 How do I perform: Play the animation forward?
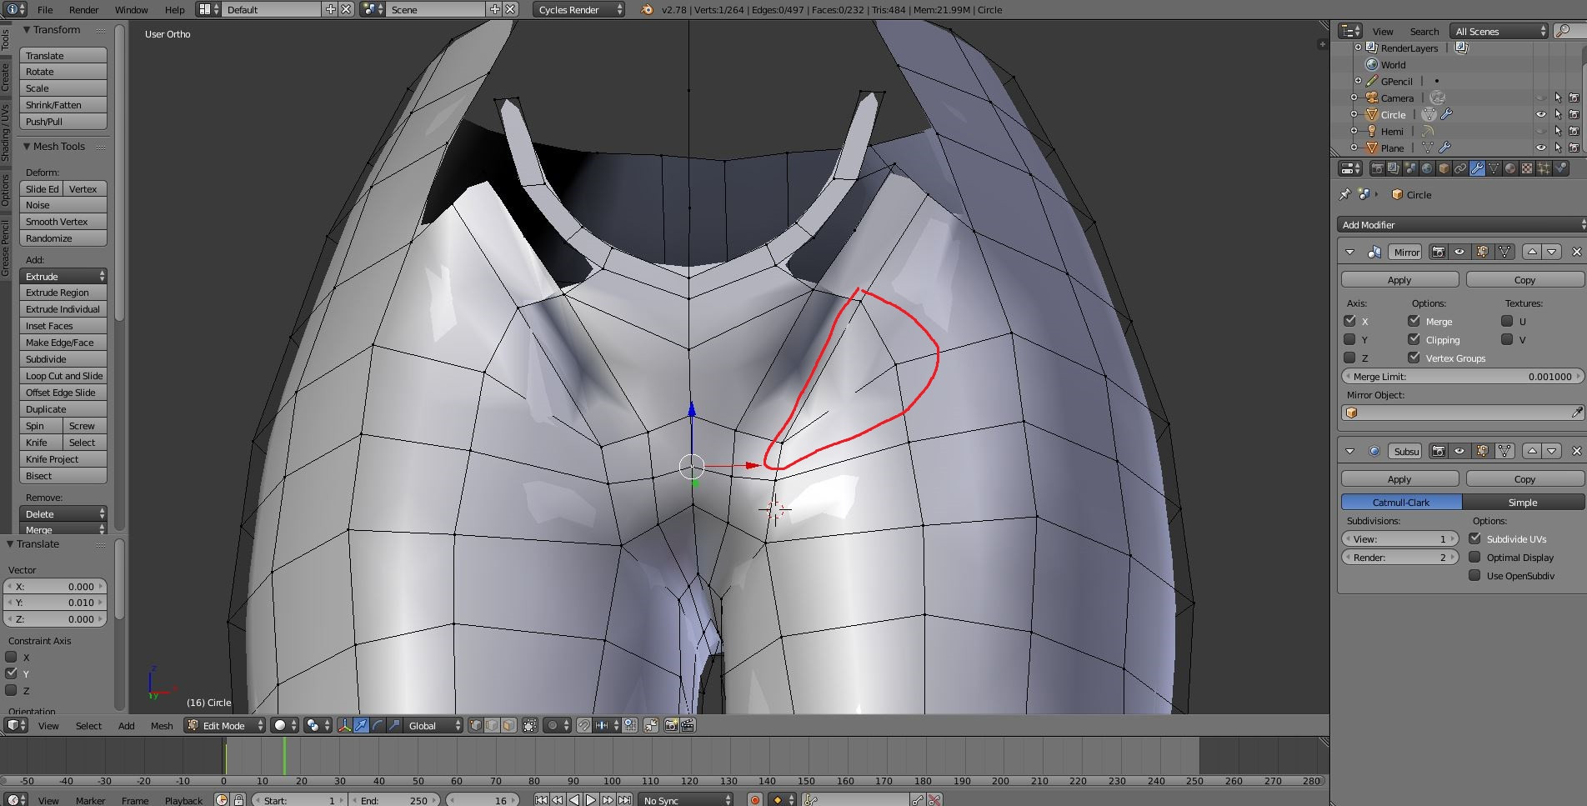(x=591, y=800)
